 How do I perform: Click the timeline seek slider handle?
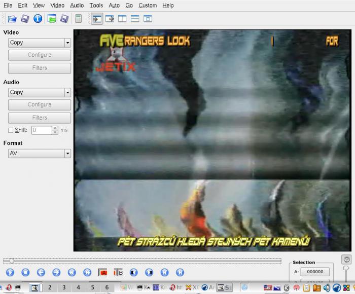(12, 261)
